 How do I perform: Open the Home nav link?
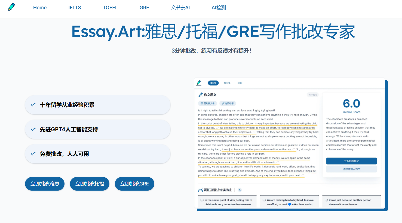40,8
